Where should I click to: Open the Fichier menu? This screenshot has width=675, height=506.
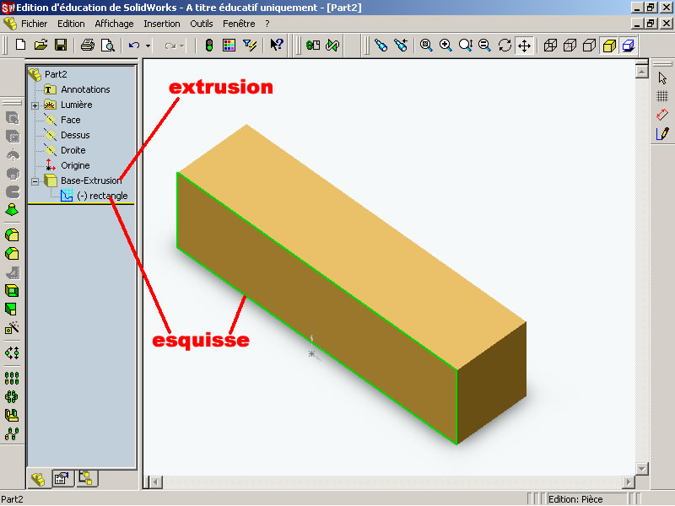(34, 24)
